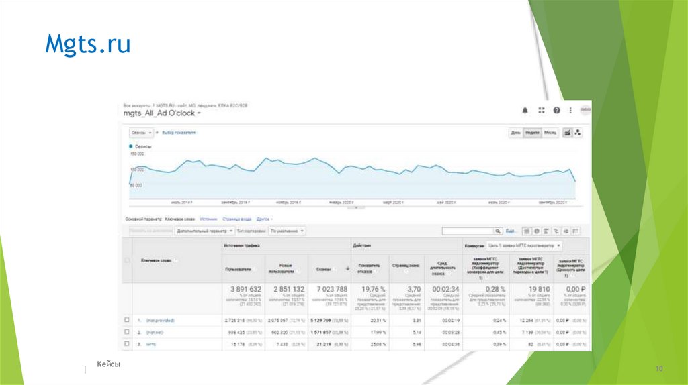
Task: Click the Сеансы column sort arrow
Action: (x=347, y=269)
